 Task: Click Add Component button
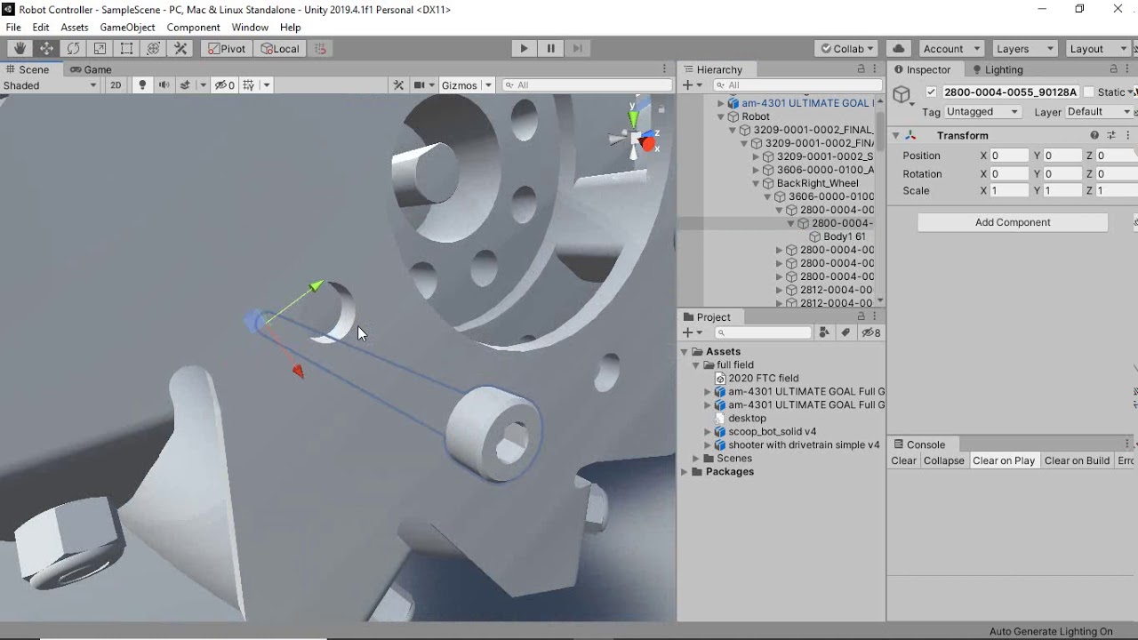click(x=1013, y=222)
